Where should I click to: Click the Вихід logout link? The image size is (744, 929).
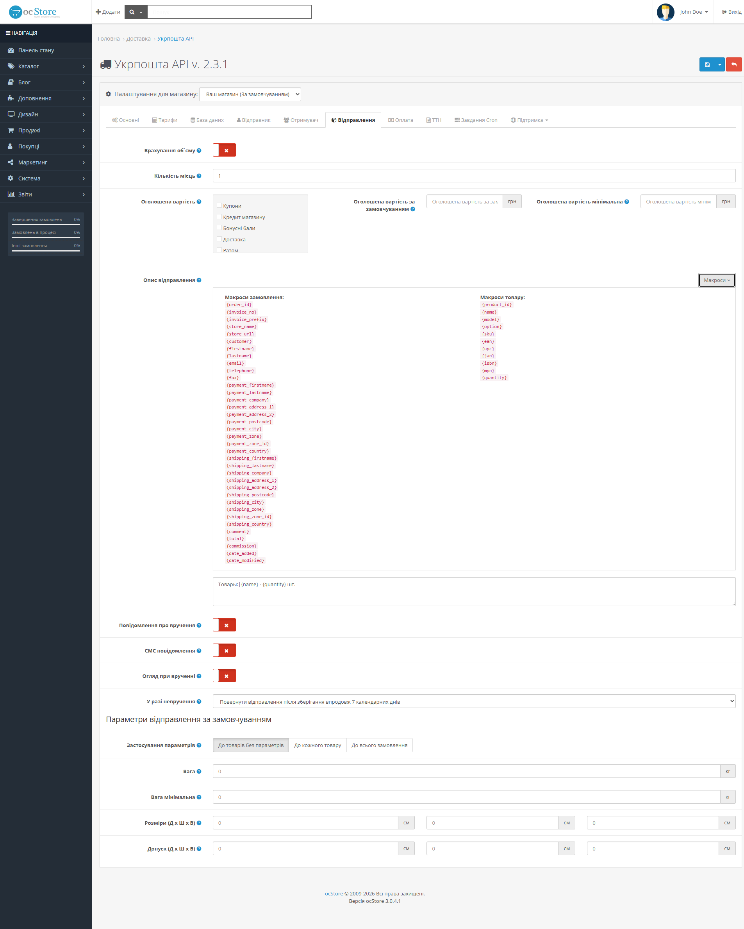732,12
